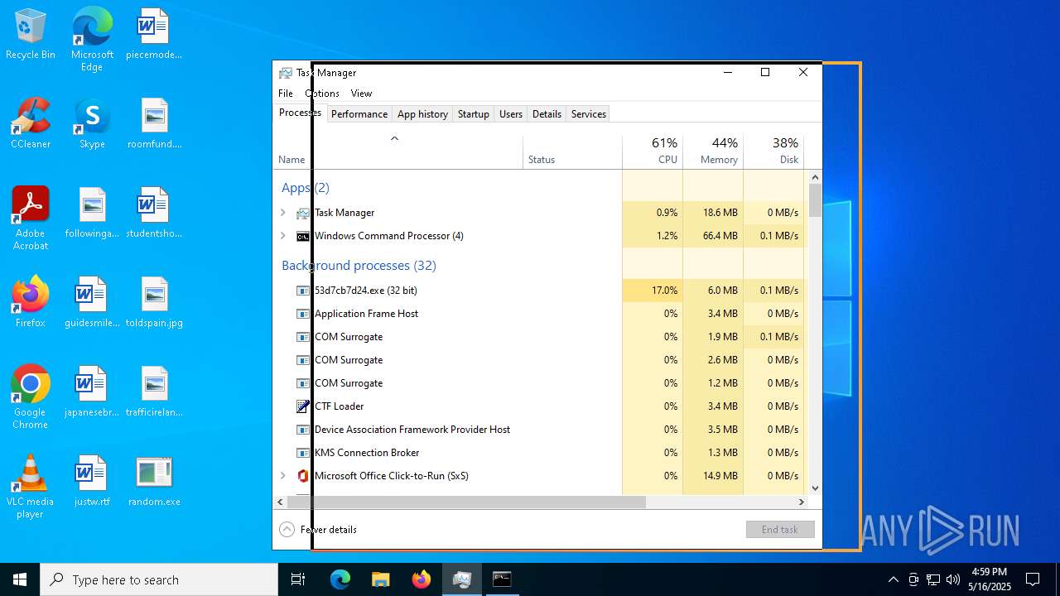Click the End task button
The width and height of the screenshot is (1060, 596).
pos(780,530)
